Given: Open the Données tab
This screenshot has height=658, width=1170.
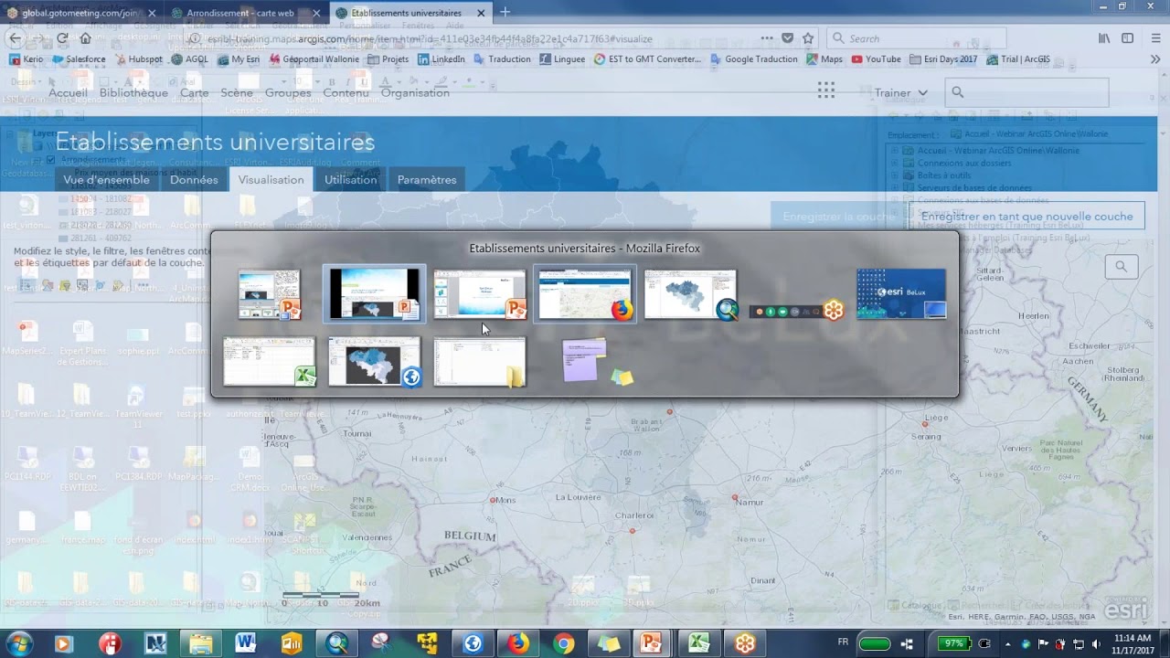Looking at the screenshot, I should pos(194,180).
